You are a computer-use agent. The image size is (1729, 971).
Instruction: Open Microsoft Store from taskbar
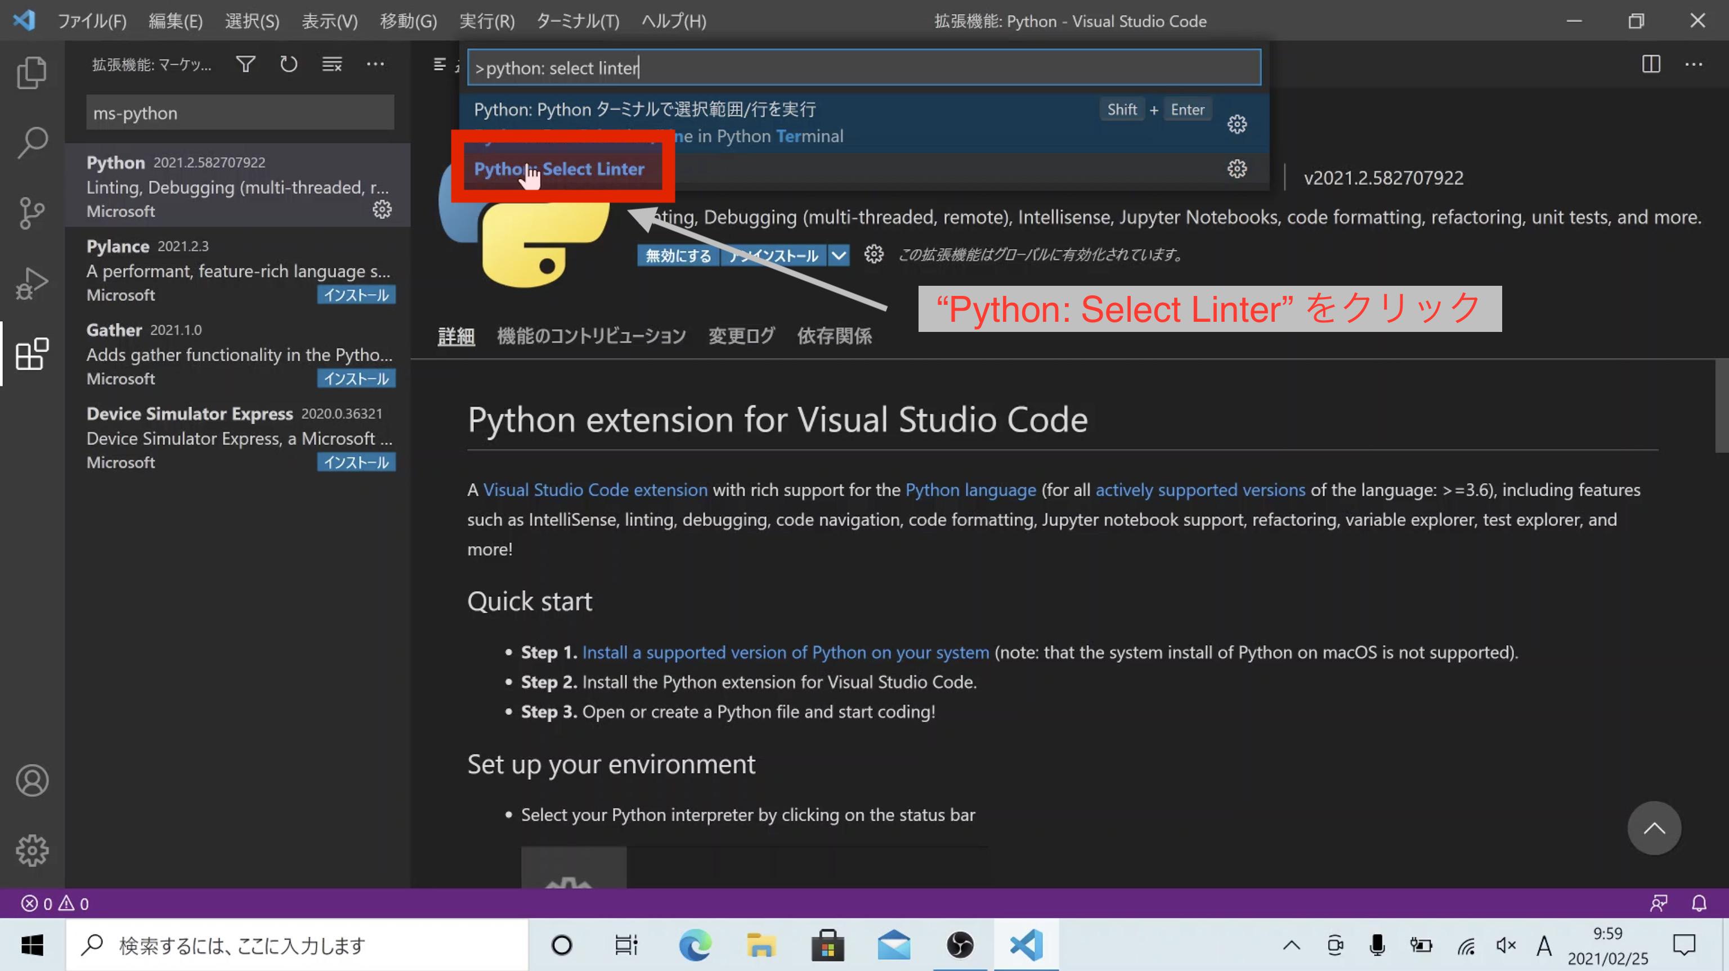827,945
